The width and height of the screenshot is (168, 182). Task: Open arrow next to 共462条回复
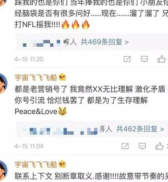(162, 129)
